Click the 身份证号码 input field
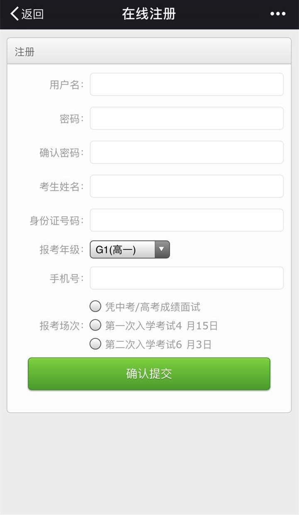This screenshot has height=515, width=299. [x=186, y=220]
